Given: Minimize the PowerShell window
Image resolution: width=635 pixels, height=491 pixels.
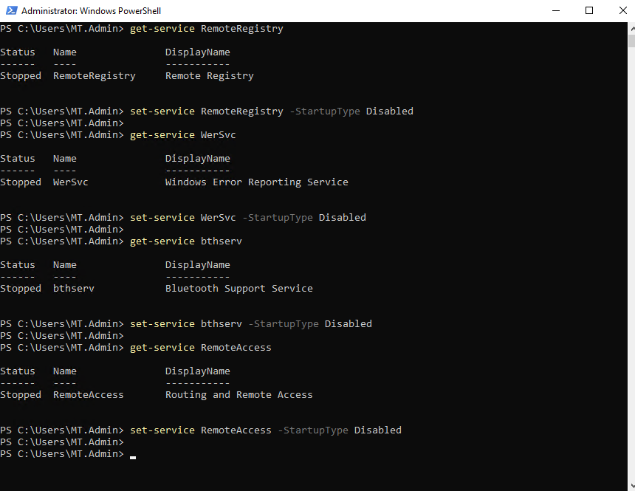Looking at the screenshot, I should (556, 10).
